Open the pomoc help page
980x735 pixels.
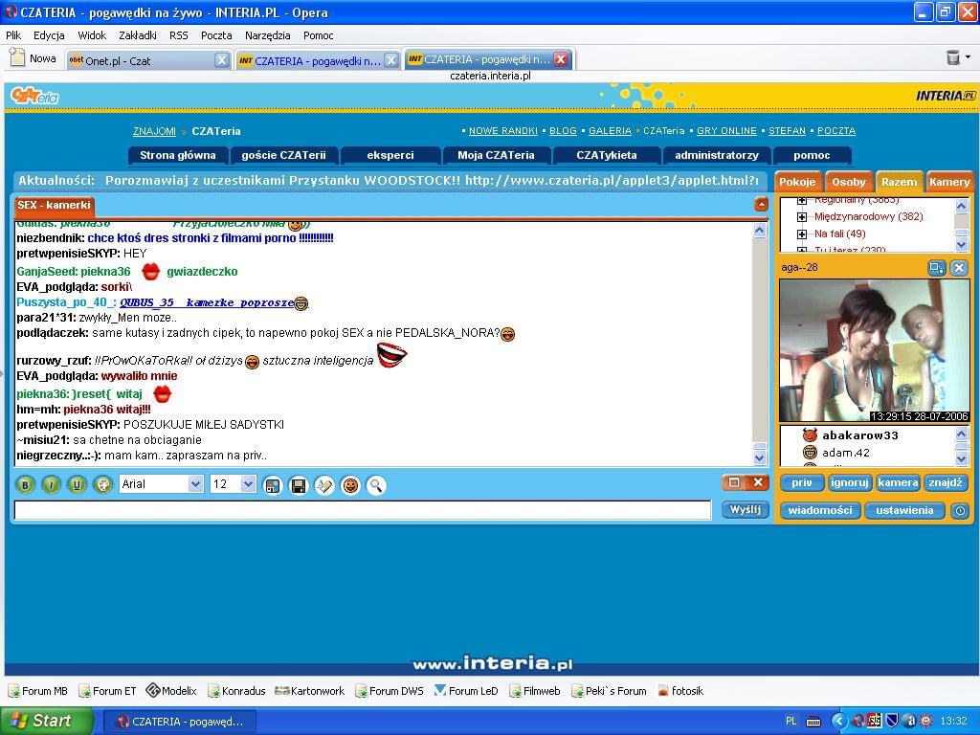[x=812, y=155]
